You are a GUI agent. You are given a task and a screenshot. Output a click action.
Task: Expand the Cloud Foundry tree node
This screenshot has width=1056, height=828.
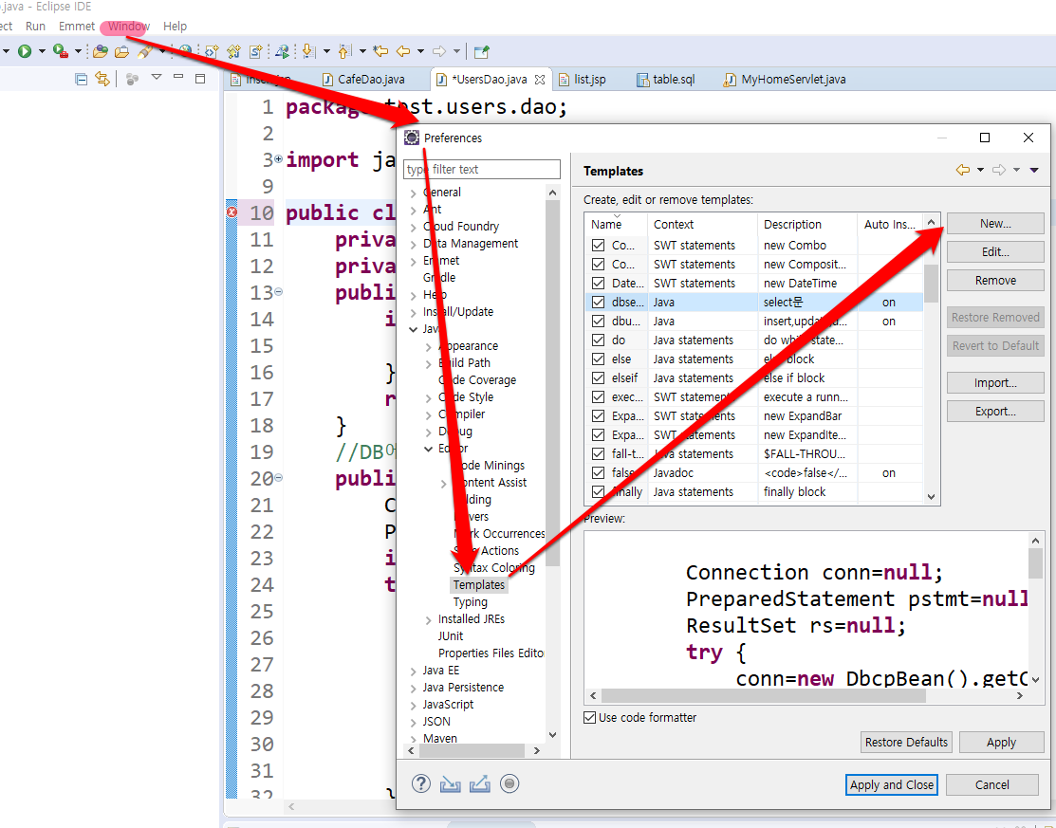(414, 228)
